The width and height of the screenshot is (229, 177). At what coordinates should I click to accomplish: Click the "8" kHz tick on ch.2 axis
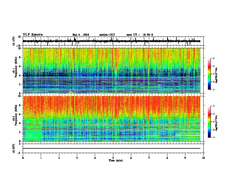tap(20, 105)
